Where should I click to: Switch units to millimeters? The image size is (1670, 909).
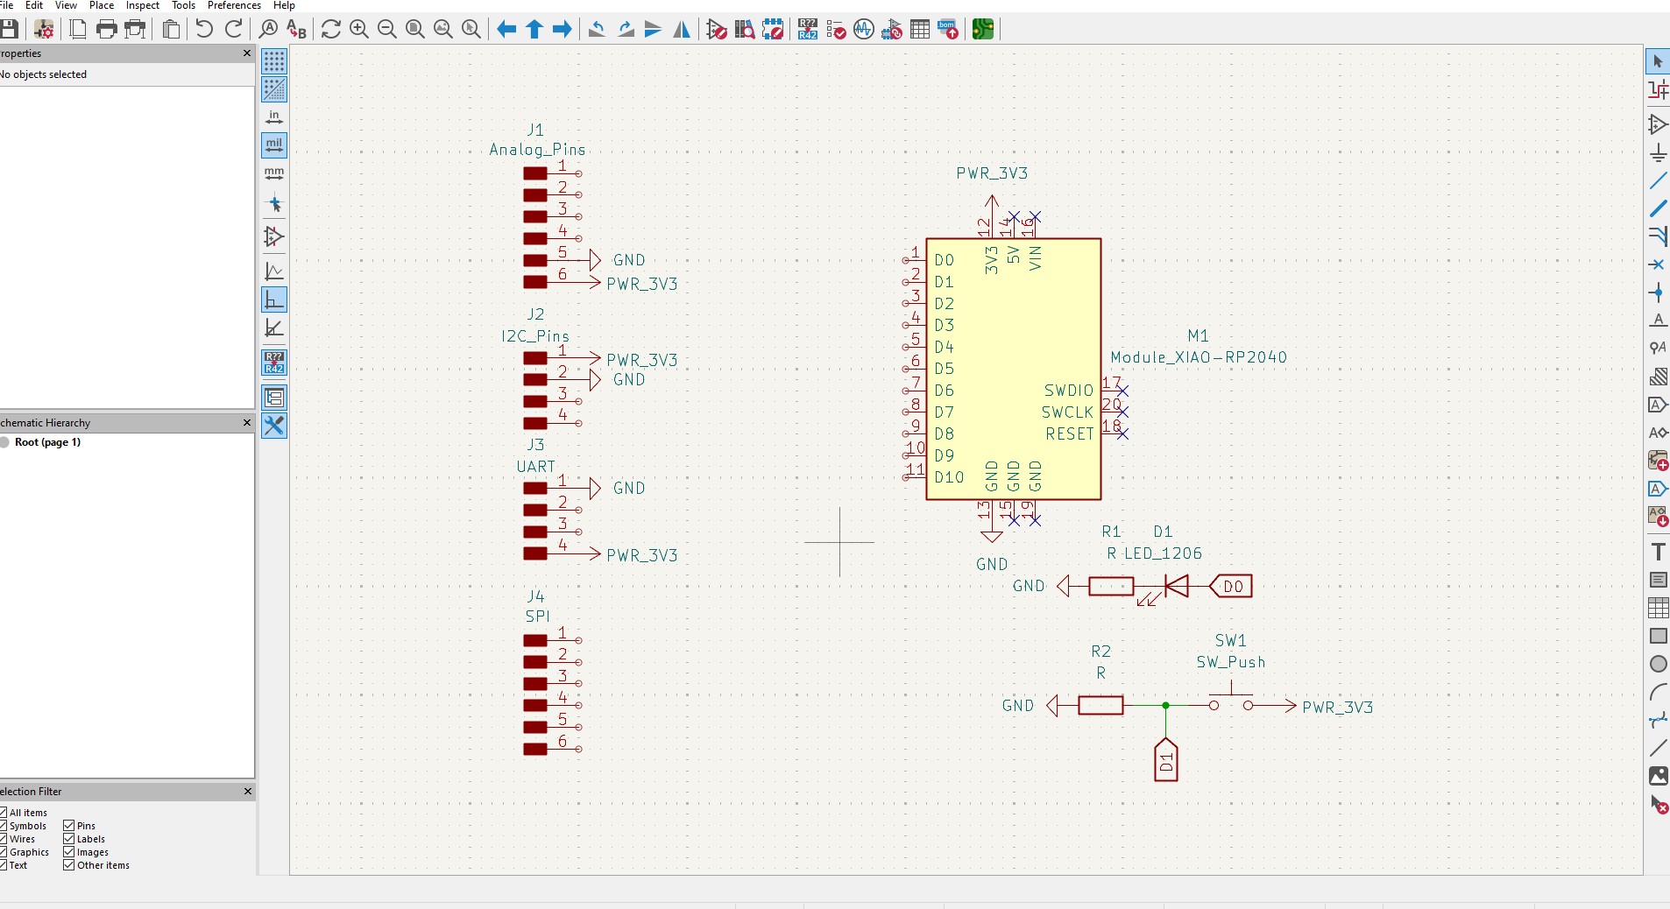click(274, 173)
